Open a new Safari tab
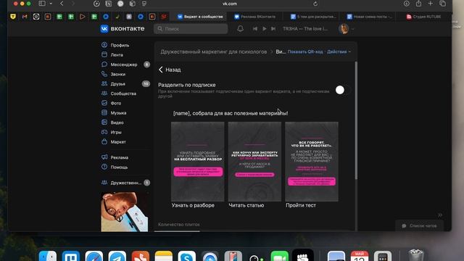 point(431,4)
